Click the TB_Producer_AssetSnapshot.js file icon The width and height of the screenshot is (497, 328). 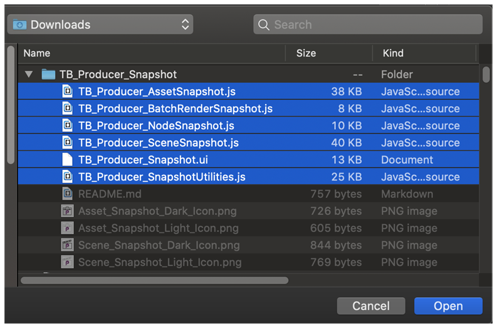(67, 92)
